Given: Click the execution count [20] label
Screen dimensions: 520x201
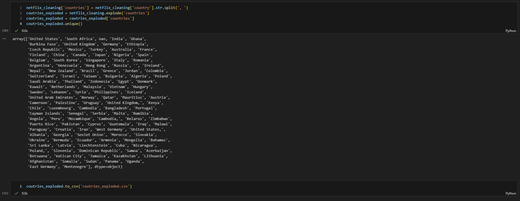Looking at the screenshot, I should click(5, 31).
